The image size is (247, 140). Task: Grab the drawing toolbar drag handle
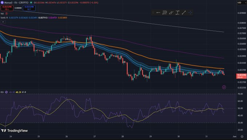(x=153, y=13)
